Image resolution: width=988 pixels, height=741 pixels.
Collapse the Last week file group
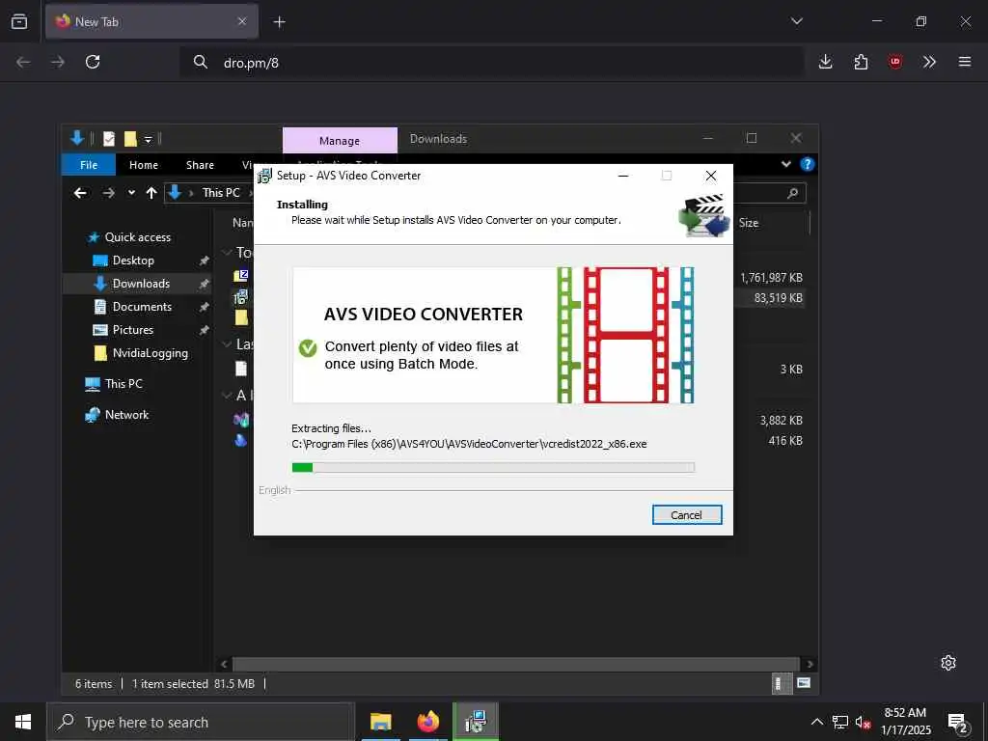pos(227,344)
